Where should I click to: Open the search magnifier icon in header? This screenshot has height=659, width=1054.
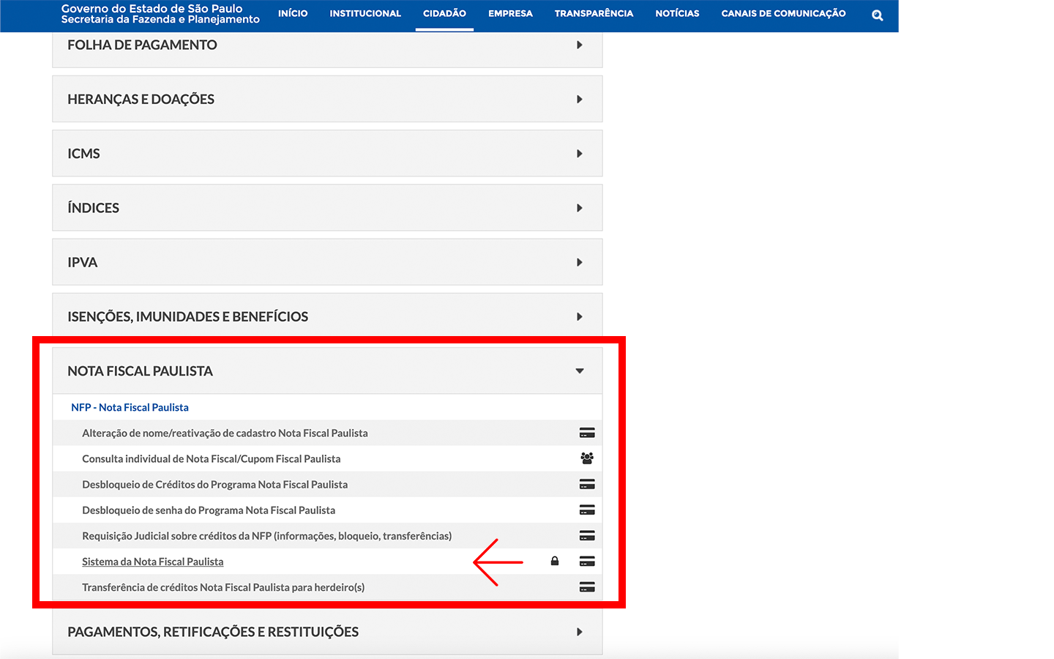click(877, 15)
